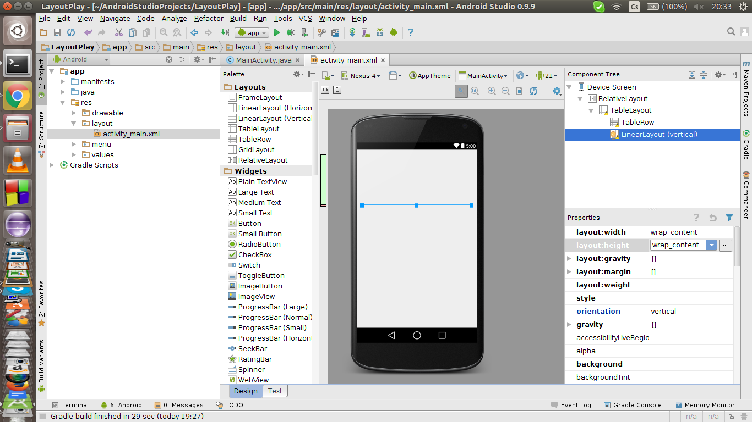Switch to the Text editor tab
Image resolution: width=752 pixels, height=422 pixels.
(x=275, y=391)
